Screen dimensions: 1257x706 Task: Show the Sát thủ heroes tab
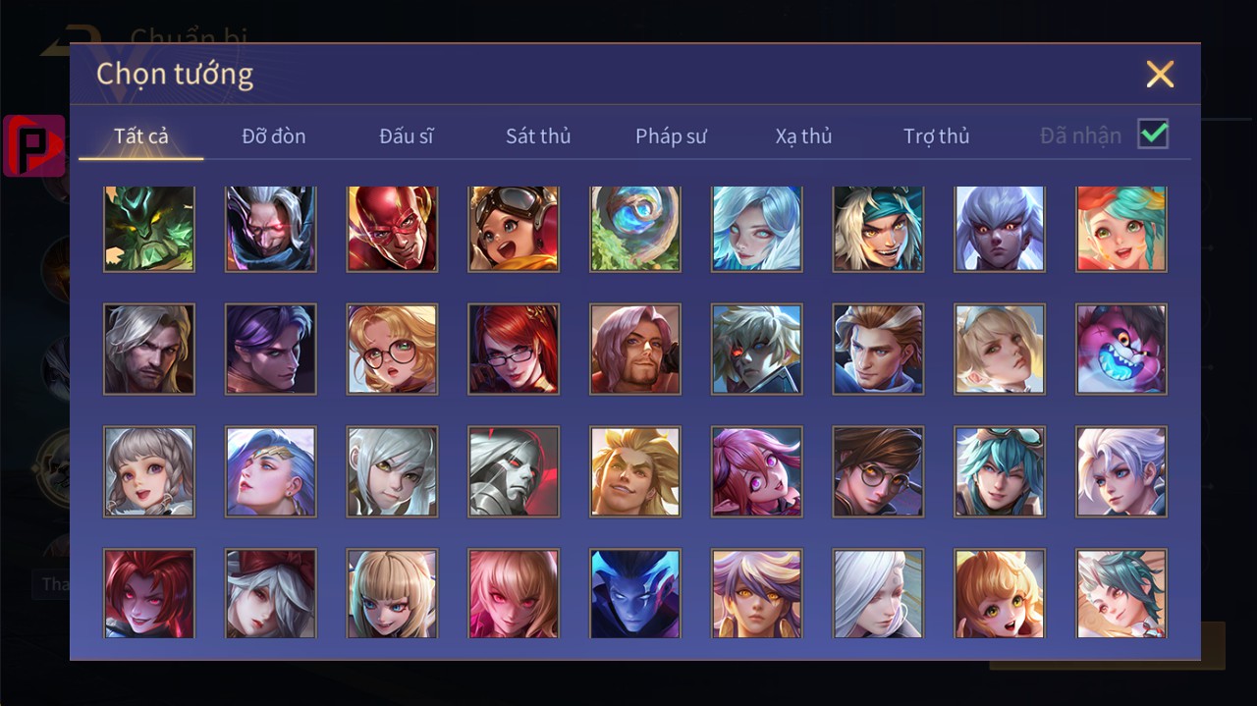(538, 136)
